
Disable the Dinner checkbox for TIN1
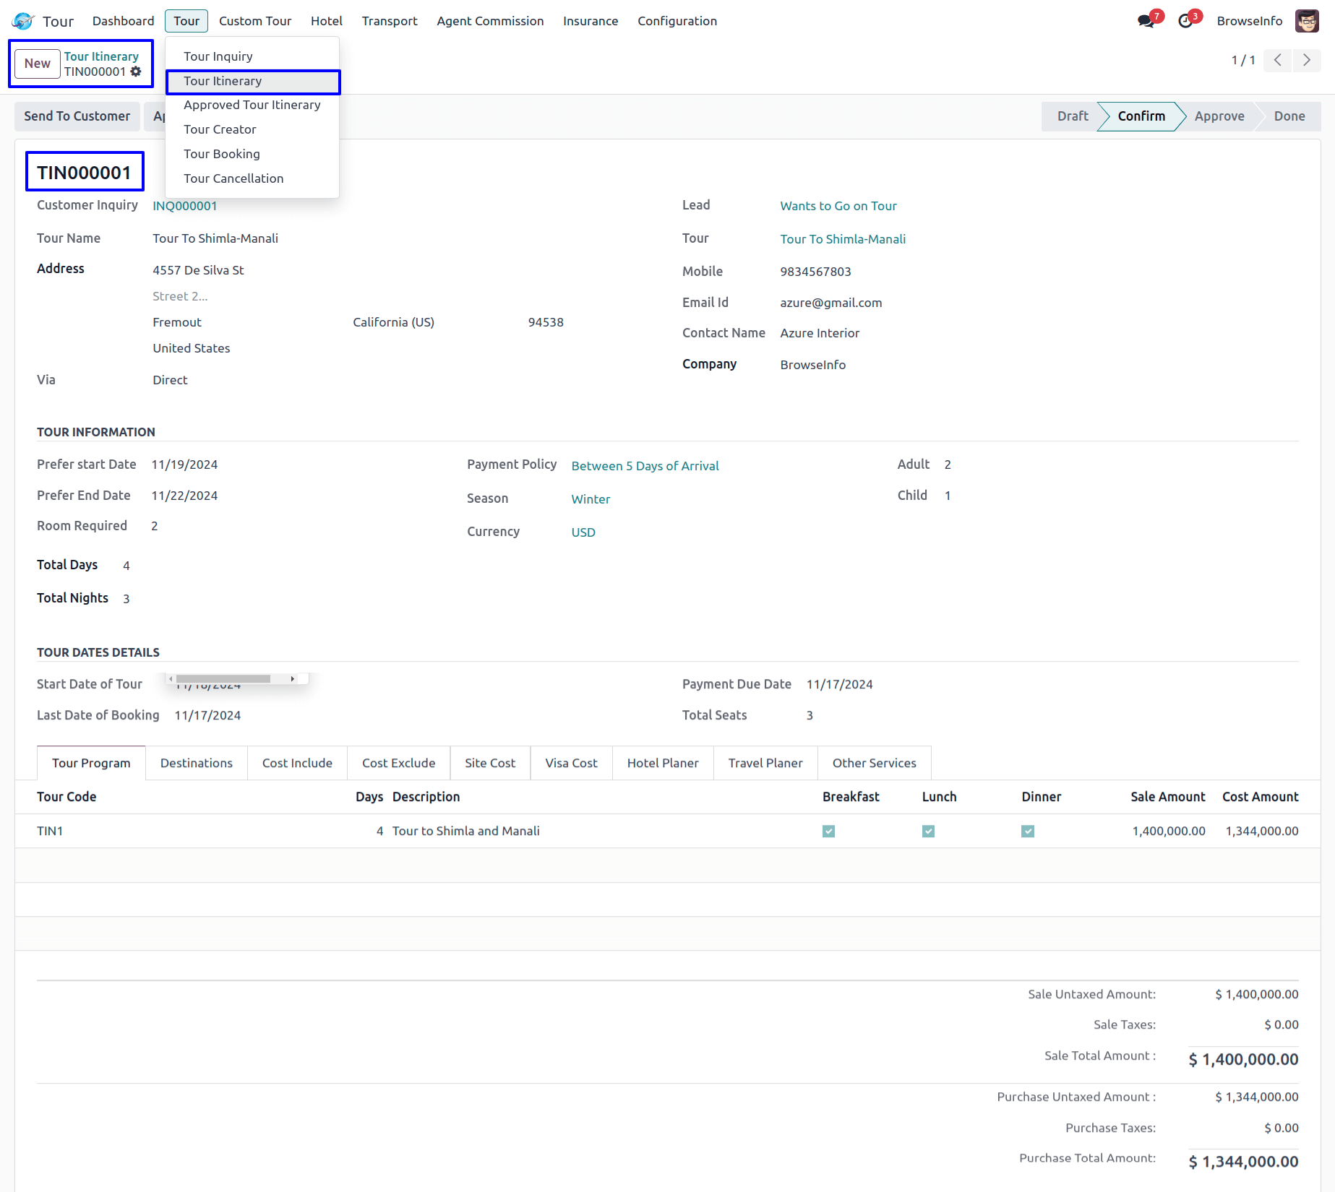click(1027, 831)
